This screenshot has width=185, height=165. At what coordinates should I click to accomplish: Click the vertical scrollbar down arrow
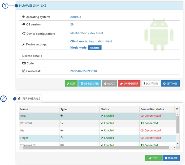tap(178, 144)
